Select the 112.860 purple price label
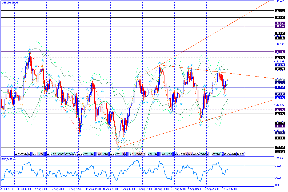Screen dimensions: 288x192 tap(279, 23)
